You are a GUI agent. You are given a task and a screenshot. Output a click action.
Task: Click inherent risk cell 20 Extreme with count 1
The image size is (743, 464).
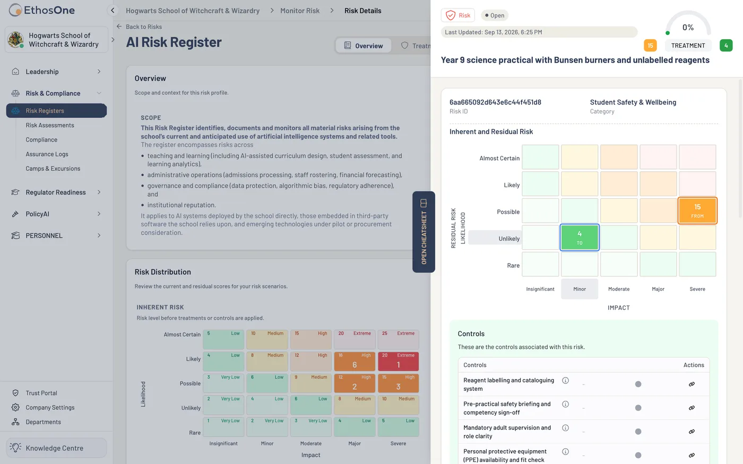398,361
